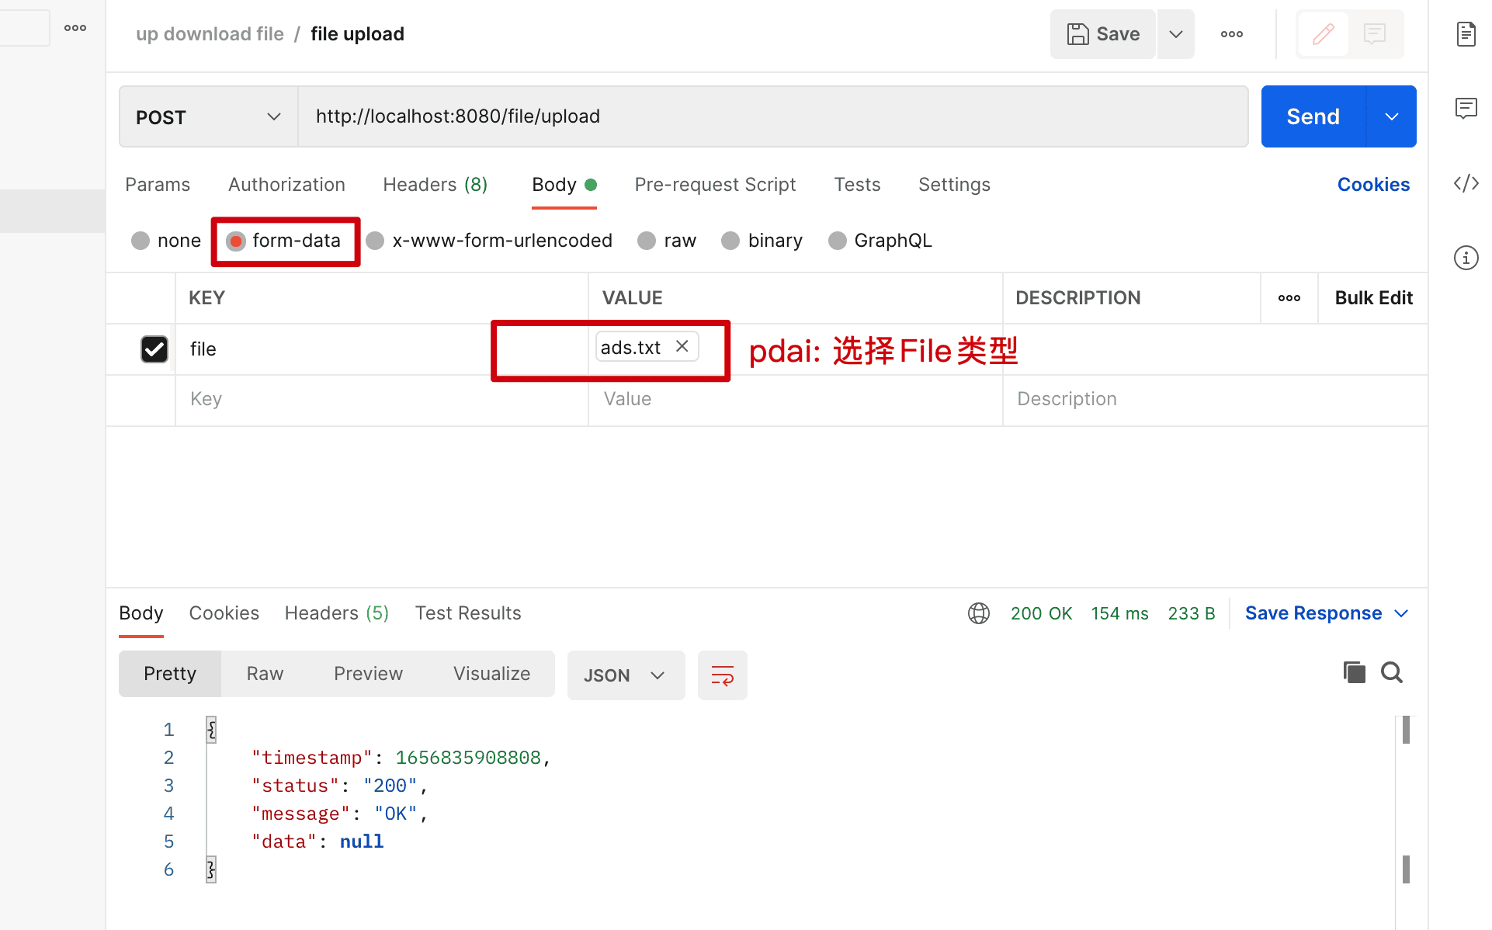Toggle line wrap icon in response toolbar
This screenshot has height=930, width=1492.
coord(722,675)
